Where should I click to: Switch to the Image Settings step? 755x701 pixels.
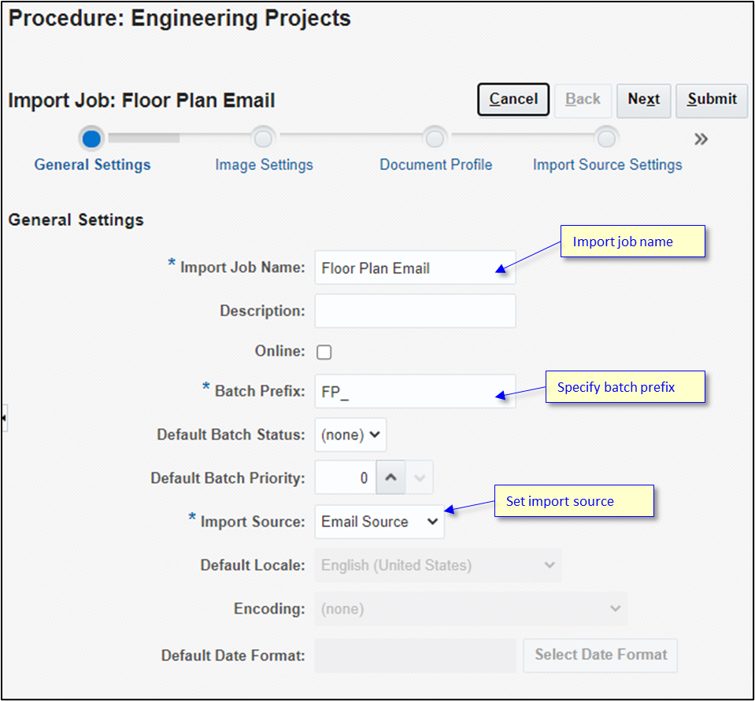(264, 164)
